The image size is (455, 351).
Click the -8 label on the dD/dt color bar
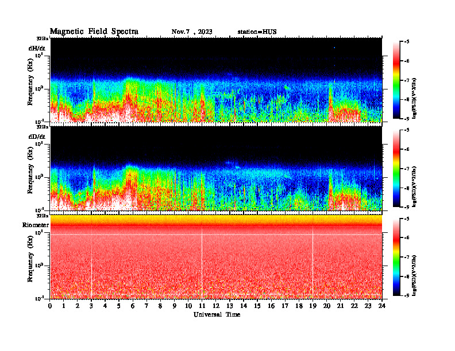click(x=407, y=188)
